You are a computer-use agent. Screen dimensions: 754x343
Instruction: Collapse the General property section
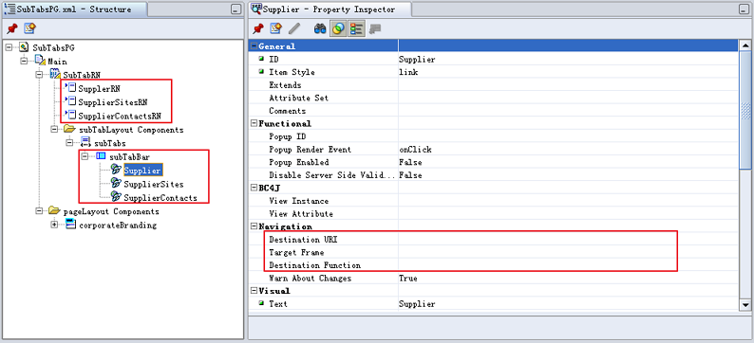(254, 46)
